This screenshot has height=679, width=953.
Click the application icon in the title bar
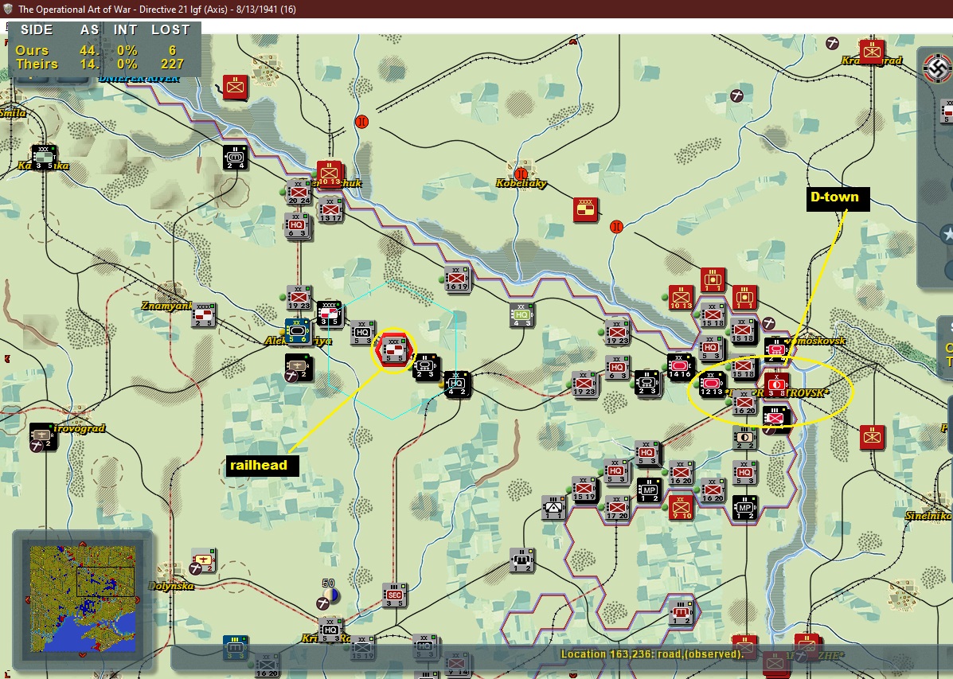point(8,9)
